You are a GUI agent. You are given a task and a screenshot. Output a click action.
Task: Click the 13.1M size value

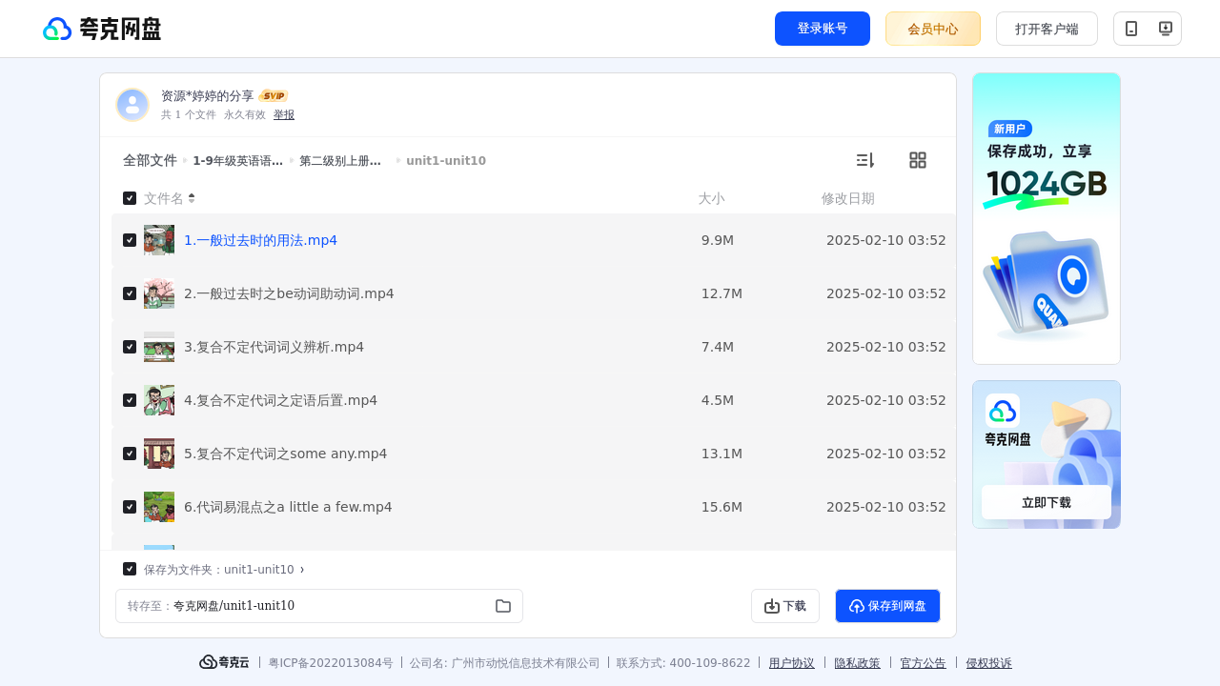[x=722, y=454]
